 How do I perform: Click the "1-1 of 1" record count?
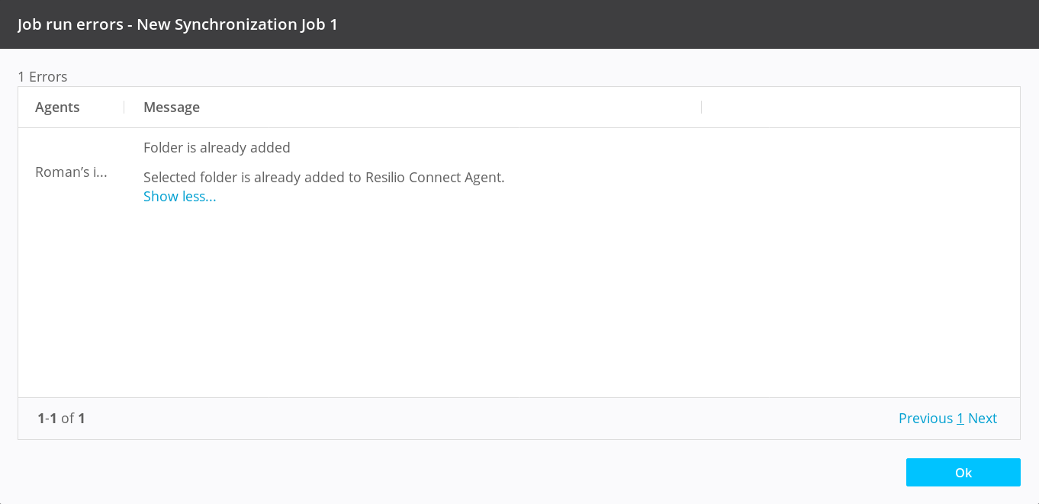tap(61, 419)
